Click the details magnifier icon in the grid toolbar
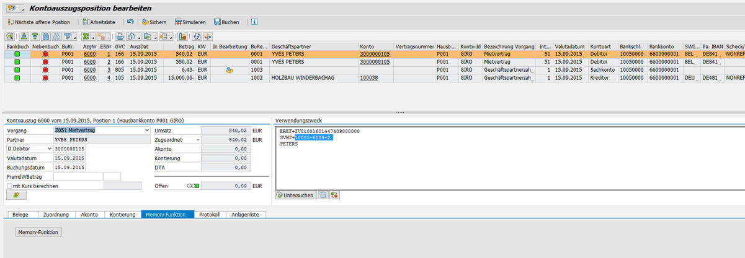745x258 pixels. tap(10, 37)
